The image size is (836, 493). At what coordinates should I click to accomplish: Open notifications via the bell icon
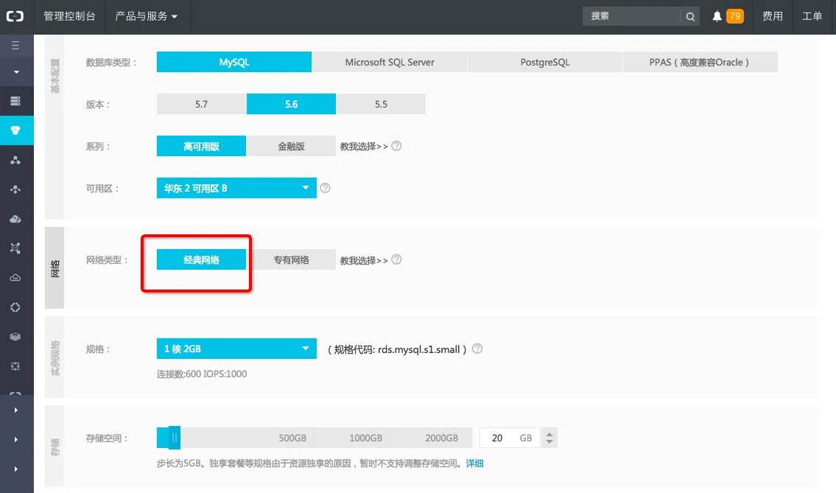point(717,16)
